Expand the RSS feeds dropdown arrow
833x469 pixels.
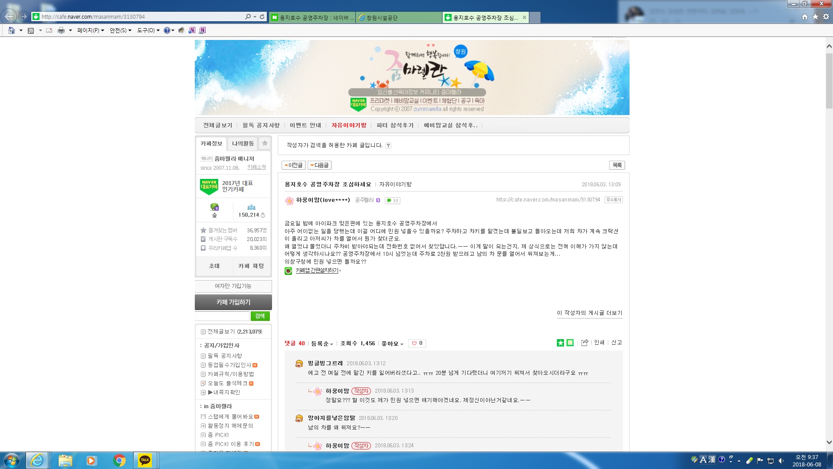pyautogui.click(x=40, y=30)
